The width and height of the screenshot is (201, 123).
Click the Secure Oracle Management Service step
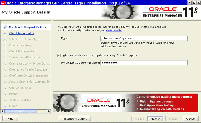pos(30,82)
